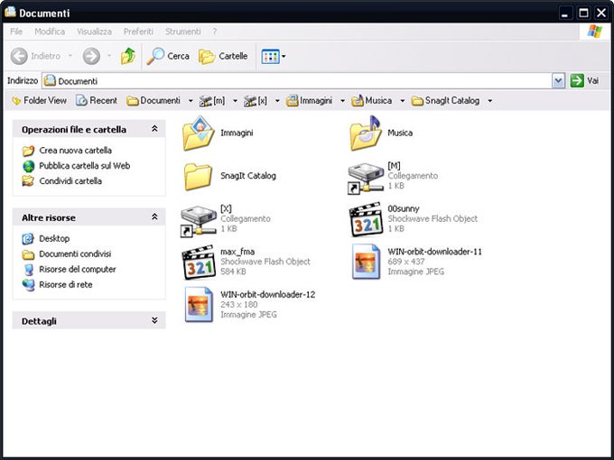Click Crea nuova cartella link
Viewport: 614px width, 460px height.
click(x=67, y=151)
